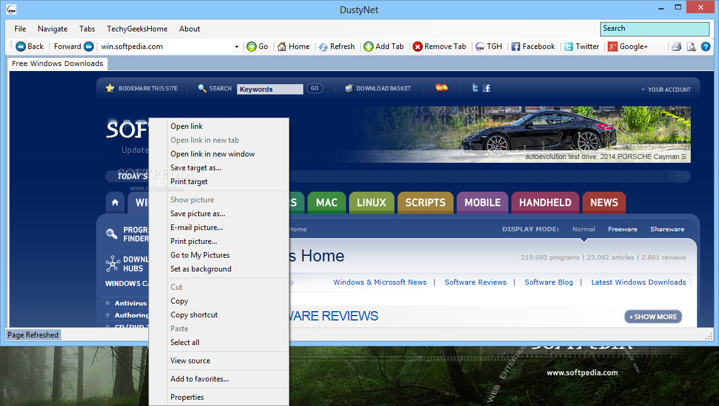Click the home icon tab on Softpedia

(115, 202)
